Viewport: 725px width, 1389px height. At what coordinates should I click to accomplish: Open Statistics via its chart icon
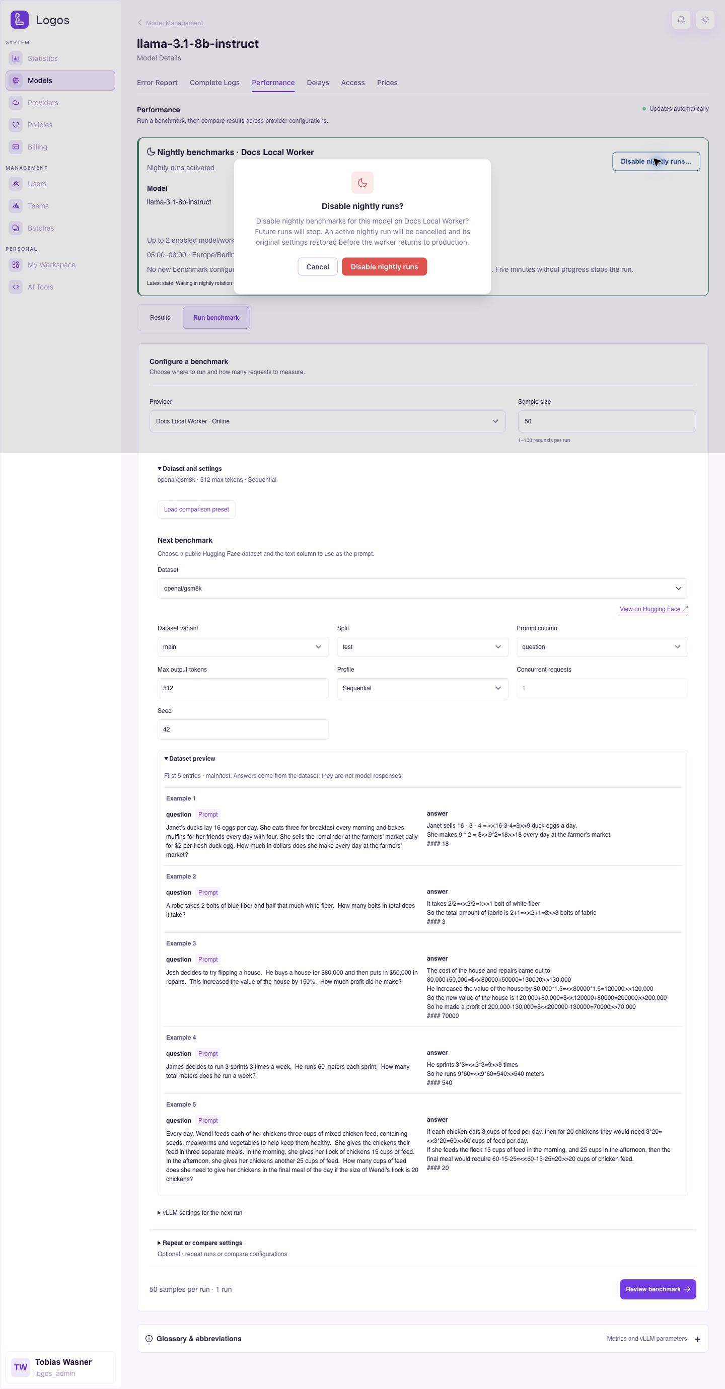[16, 58]
